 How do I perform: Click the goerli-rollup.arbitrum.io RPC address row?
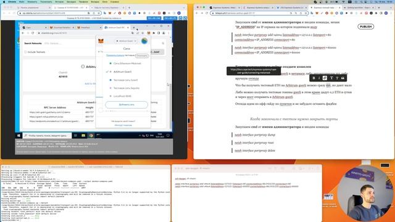46,117
